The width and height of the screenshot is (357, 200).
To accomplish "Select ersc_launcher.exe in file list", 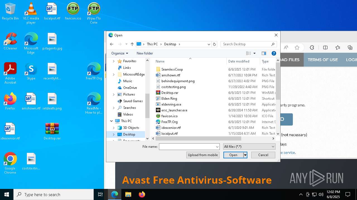I will [174, 110].
